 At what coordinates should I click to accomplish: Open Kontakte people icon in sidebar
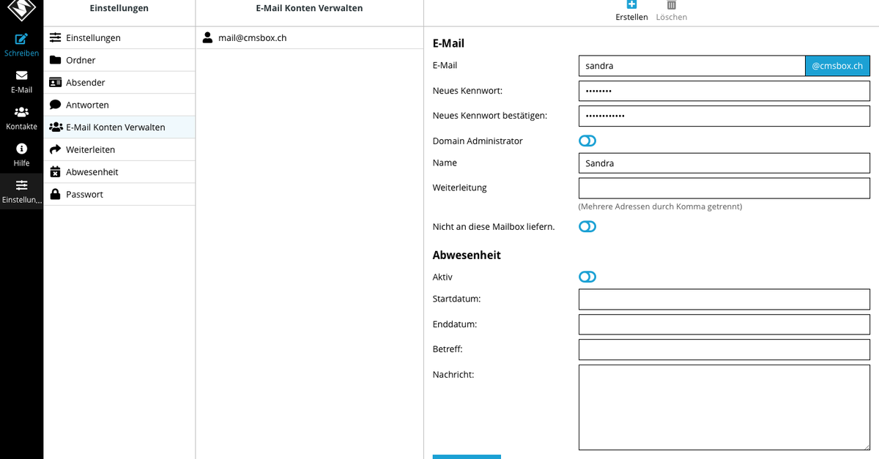click(21, 112)
